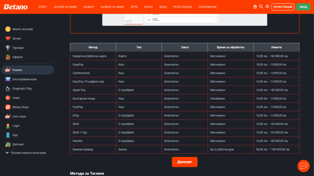
Task: Expand Покажи повече категории
Action: tap(26, 153)
